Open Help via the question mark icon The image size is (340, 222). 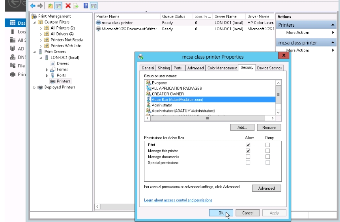point(86,6)
